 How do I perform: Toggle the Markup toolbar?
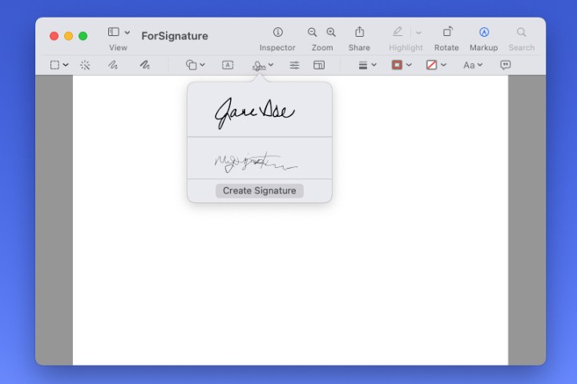click(x=483, y=33)
